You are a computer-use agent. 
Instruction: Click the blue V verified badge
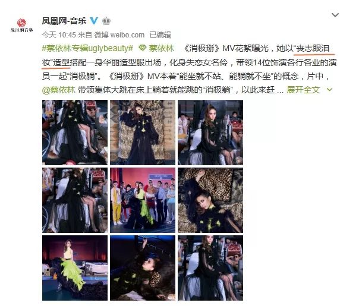pos(94,21)
